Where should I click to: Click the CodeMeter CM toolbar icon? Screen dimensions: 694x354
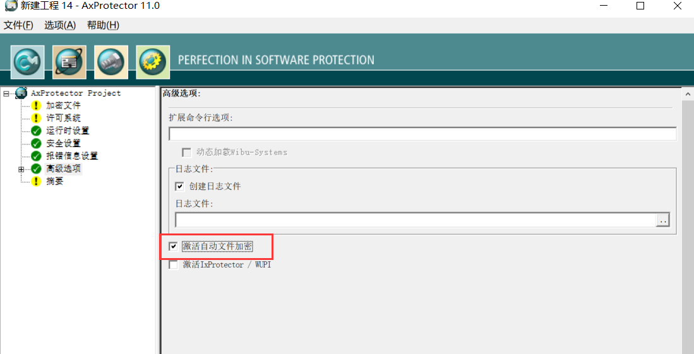point(28,62)
